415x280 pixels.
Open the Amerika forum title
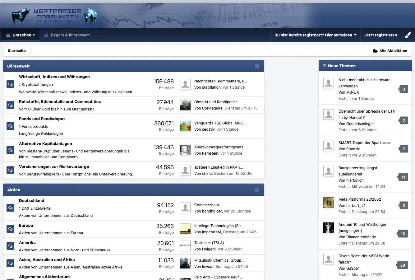tap(27, 243)
